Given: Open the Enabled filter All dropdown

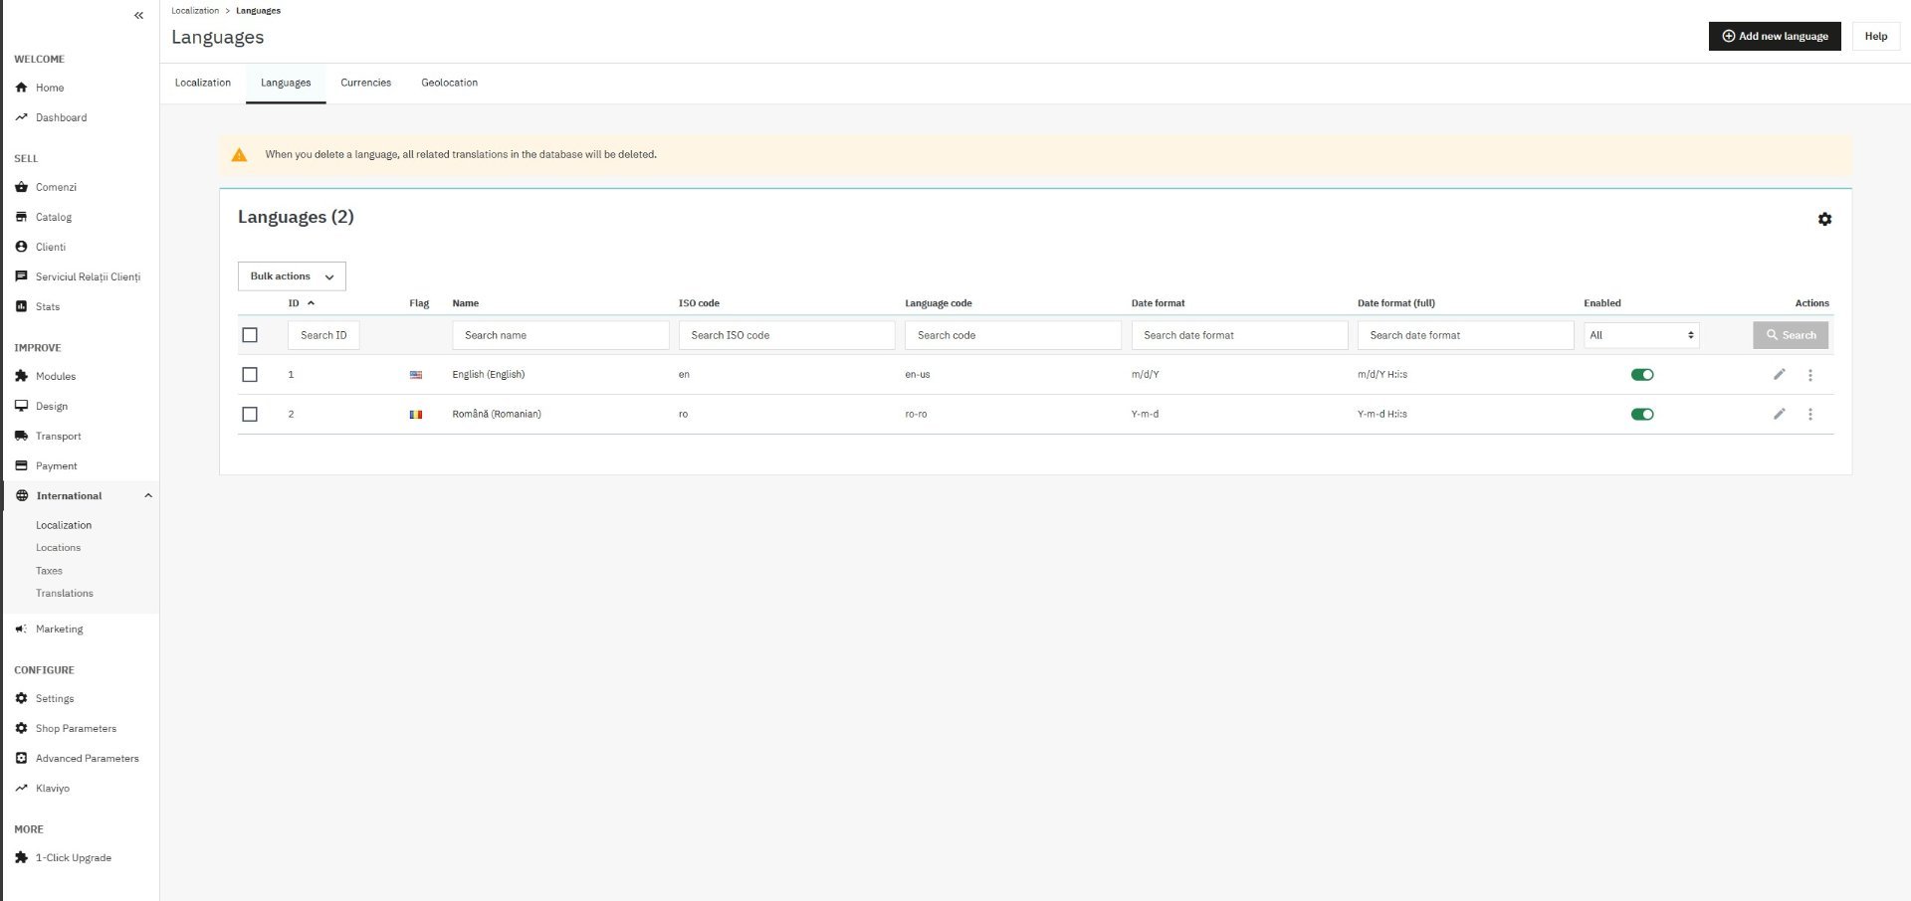Looking at the screenshot, I should tap(1641, 335).
